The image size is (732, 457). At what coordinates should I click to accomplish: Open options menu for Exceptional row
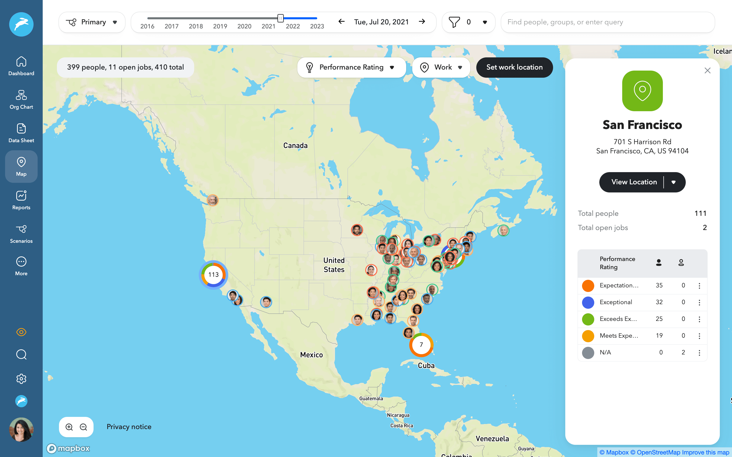(699, 302)
